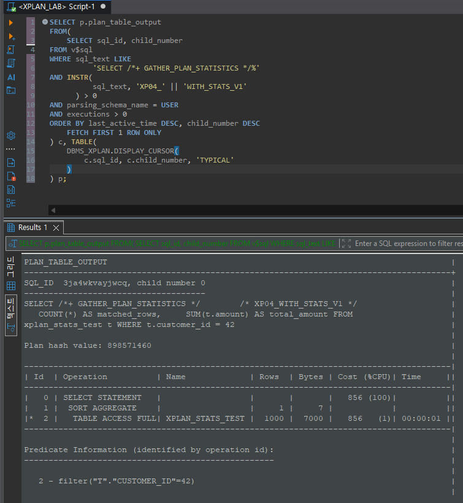The image size is (463, 503).
Task: Click ') p;' on line 18
Action: pos(58,179)
